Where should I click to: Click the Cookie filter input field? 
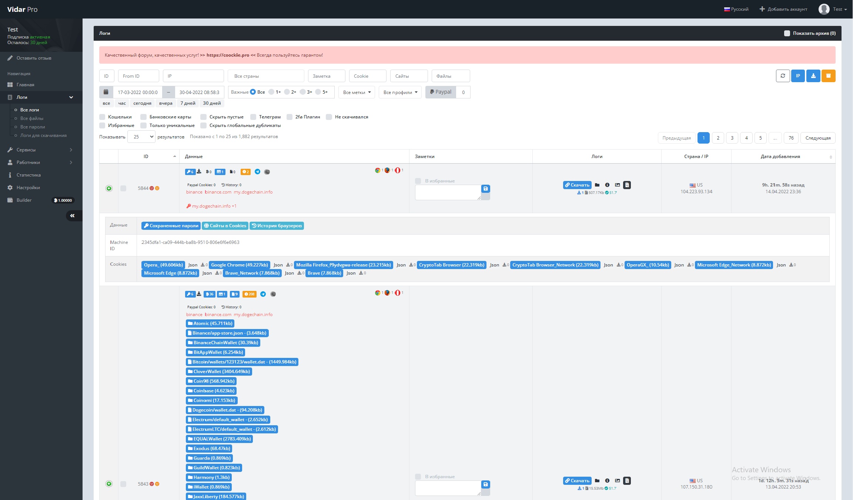pos(368,76)
